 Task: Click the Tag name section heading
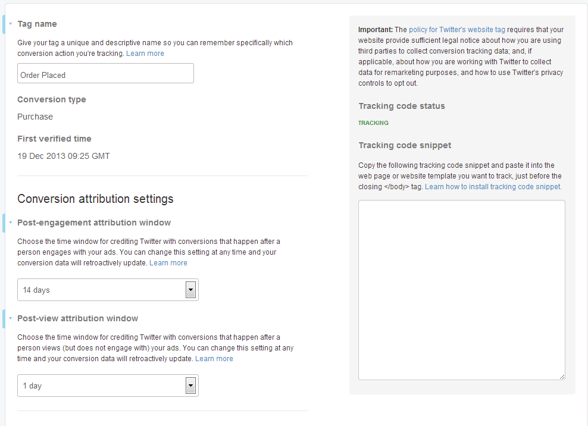point(37,24)
